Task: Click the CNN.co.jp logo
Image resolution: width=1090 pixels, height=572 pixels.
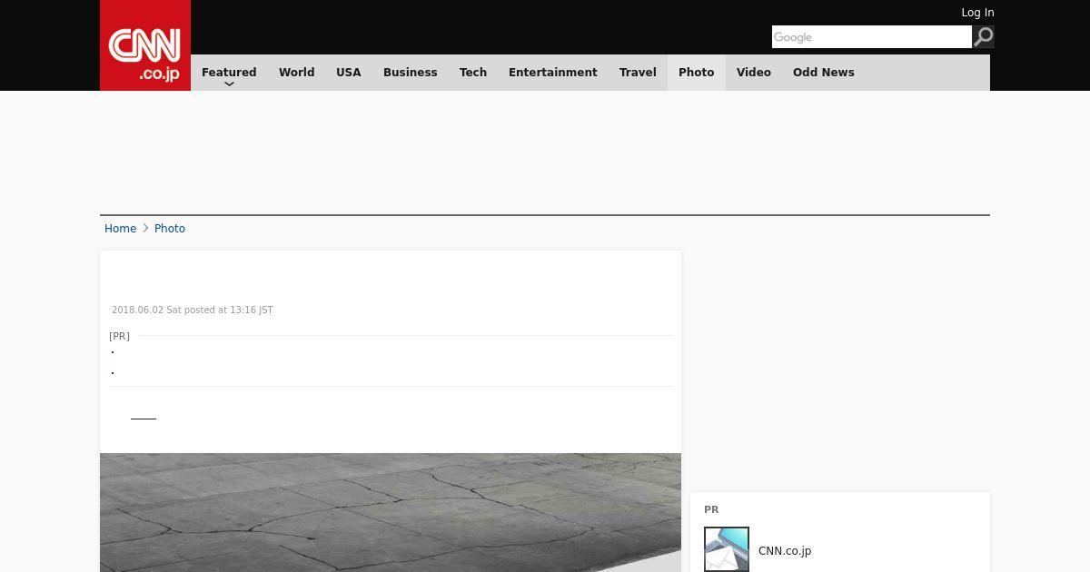Action: pos(145,45)
